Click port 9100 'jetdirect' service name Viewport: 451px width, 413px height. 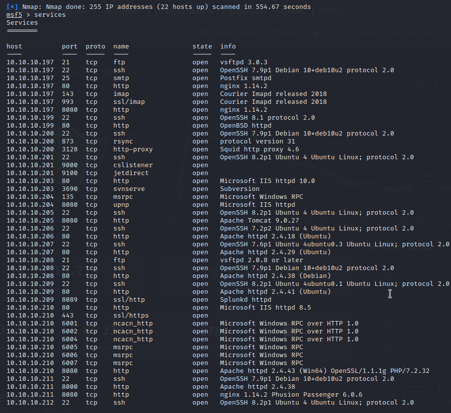(131, 173)
